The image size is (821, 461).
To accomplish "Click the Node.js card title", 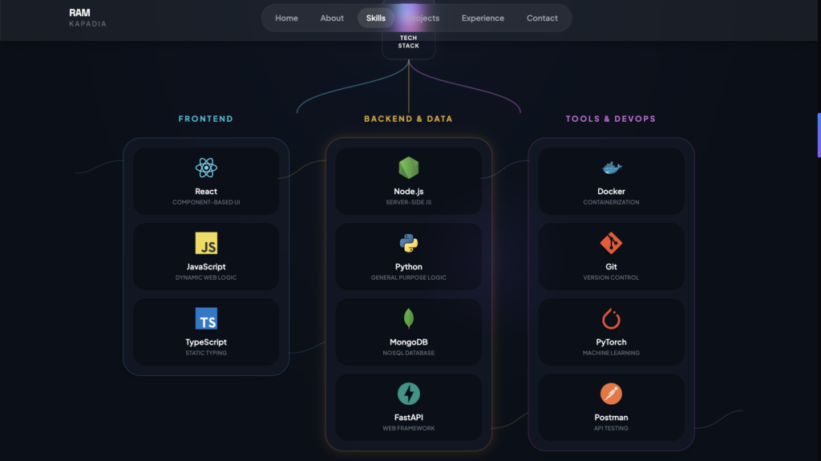I will [x=408, y=191].
